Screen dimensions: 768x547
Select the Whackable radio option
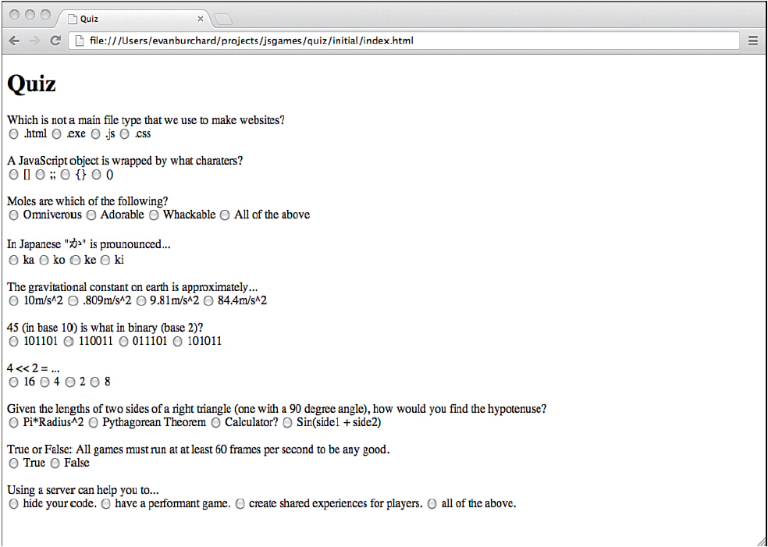click(x=154, y=215)
